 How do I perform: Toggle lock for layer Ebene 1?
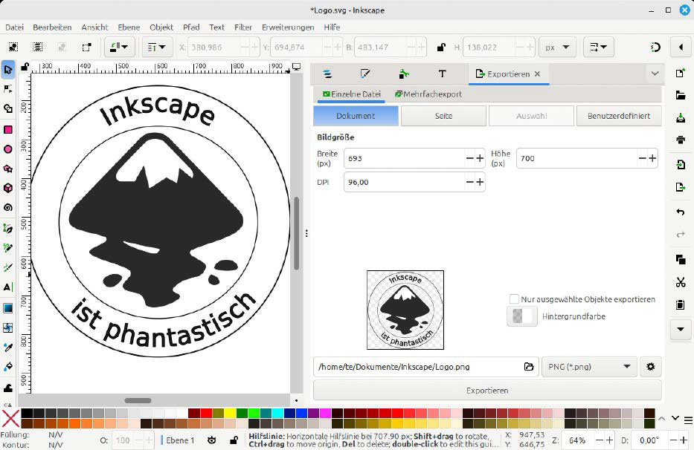pos(234,440)
